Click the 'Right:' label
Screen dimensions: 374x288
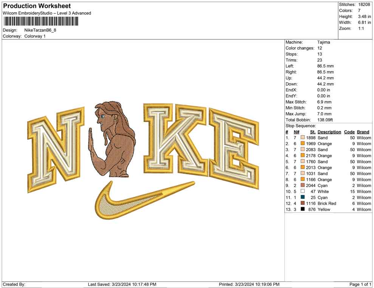(291, 72)
